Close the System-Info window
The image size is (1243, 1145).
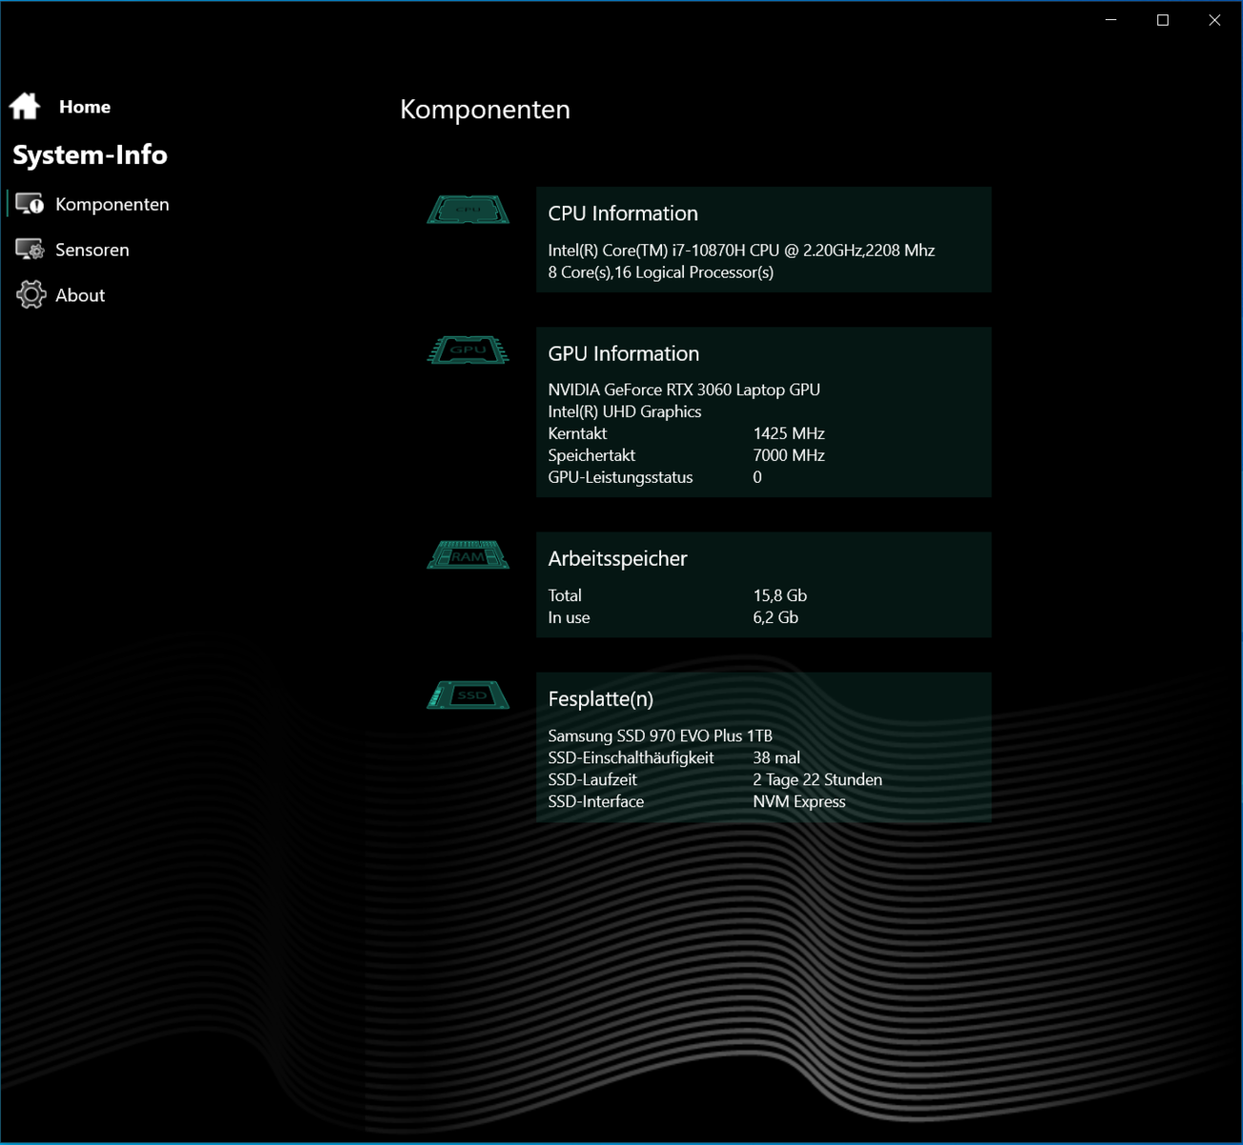click(1214, 20)
